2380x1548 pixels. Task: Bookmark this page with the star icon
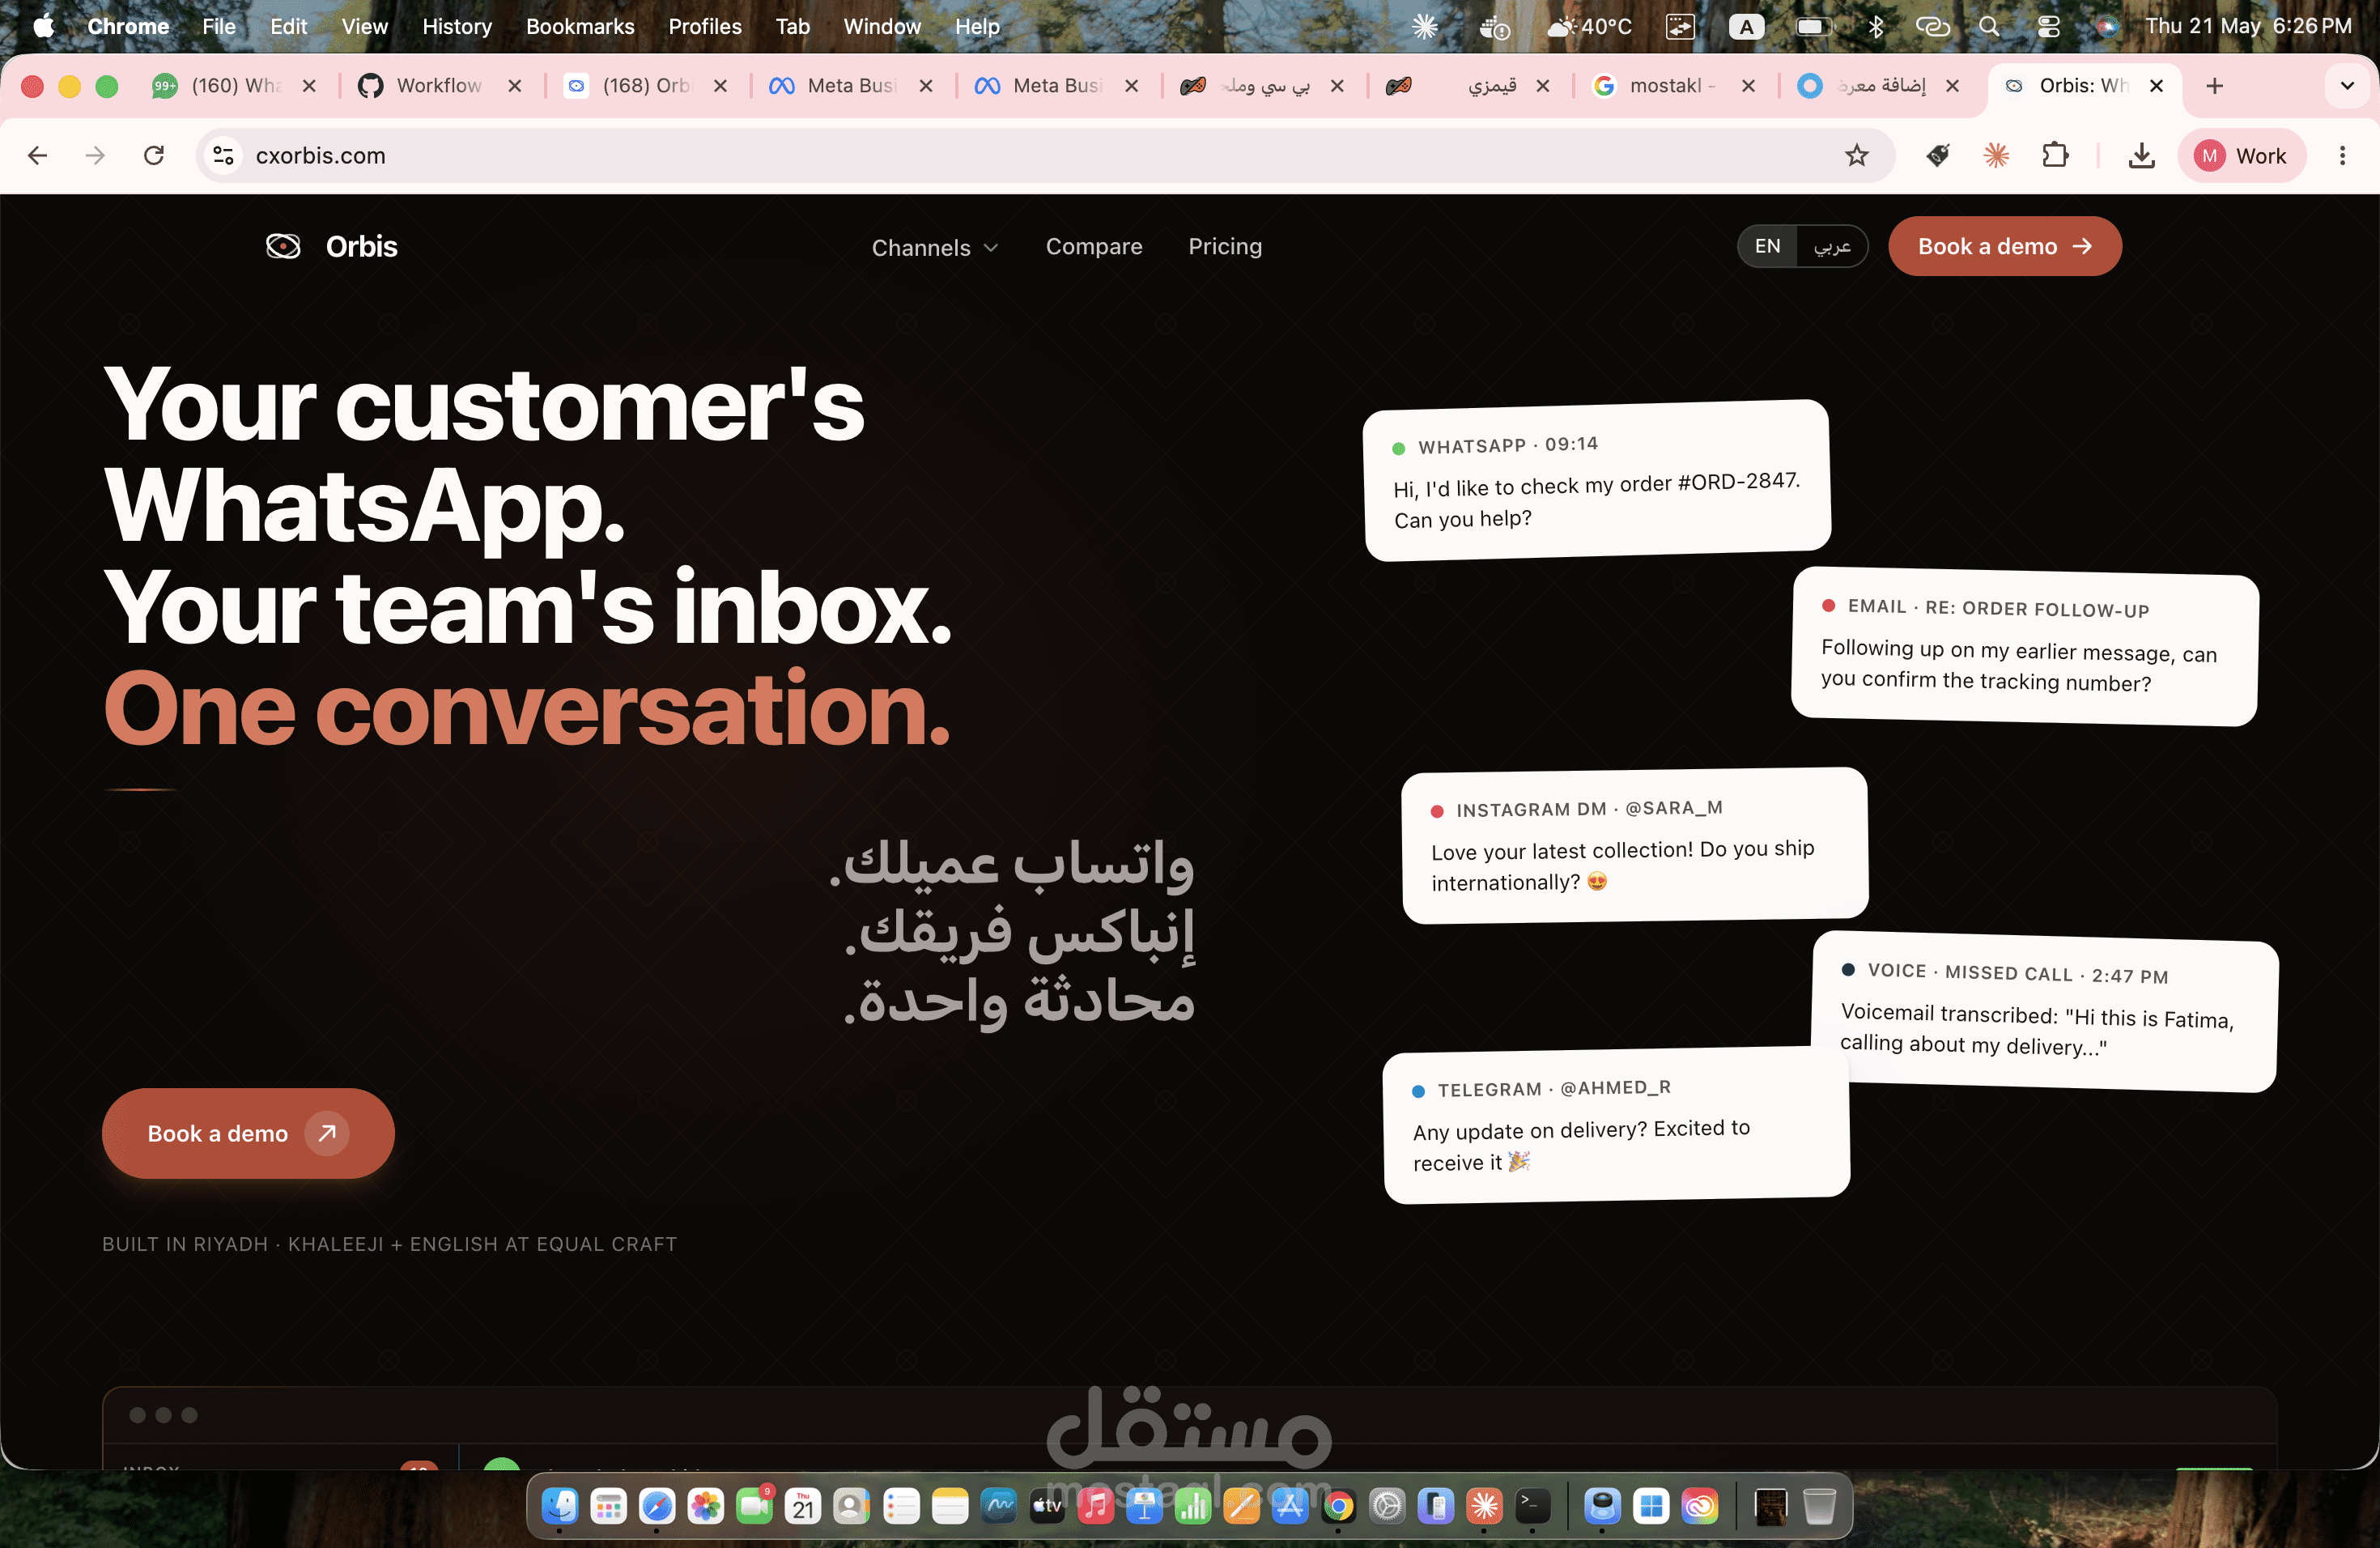pos(1856,155)
